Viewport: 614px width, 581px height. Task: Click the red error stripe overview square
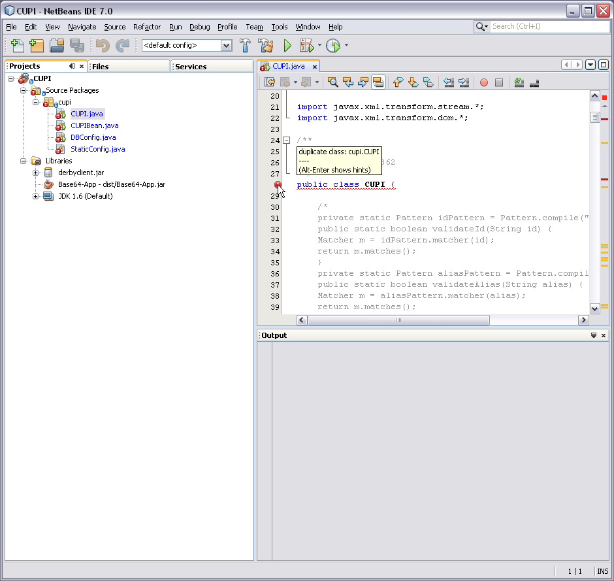[604, 97]
